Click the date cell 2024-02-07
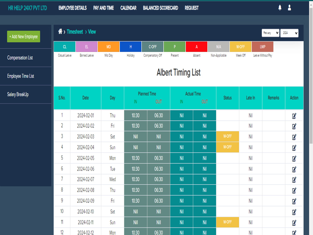 click(x=86, y=179)
